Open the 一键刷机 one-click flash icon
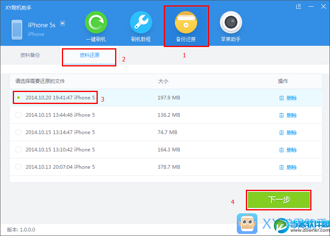 96,22
